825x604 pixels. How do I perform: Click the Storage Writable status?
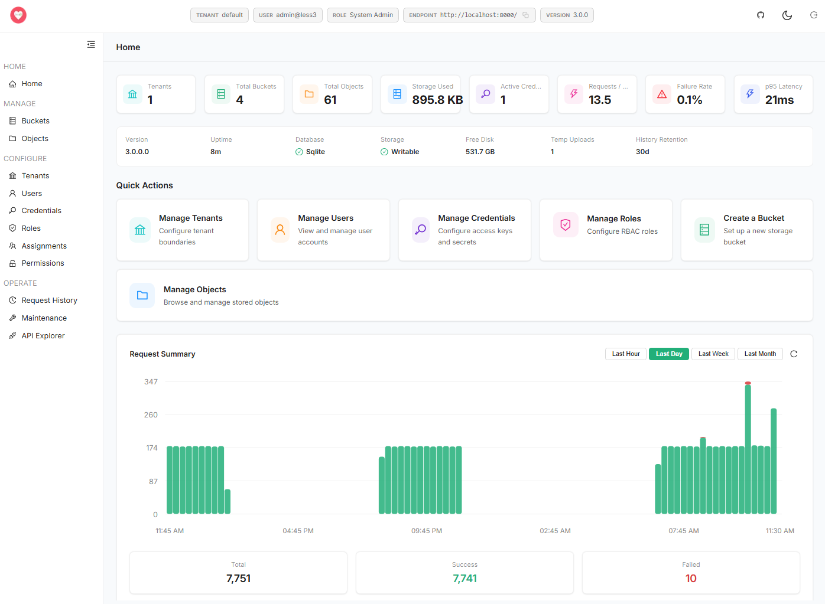(x=400, y=152)
